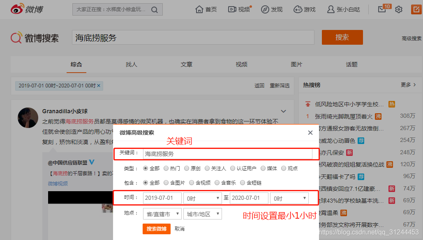Click the 搜索微博 button

157,229
